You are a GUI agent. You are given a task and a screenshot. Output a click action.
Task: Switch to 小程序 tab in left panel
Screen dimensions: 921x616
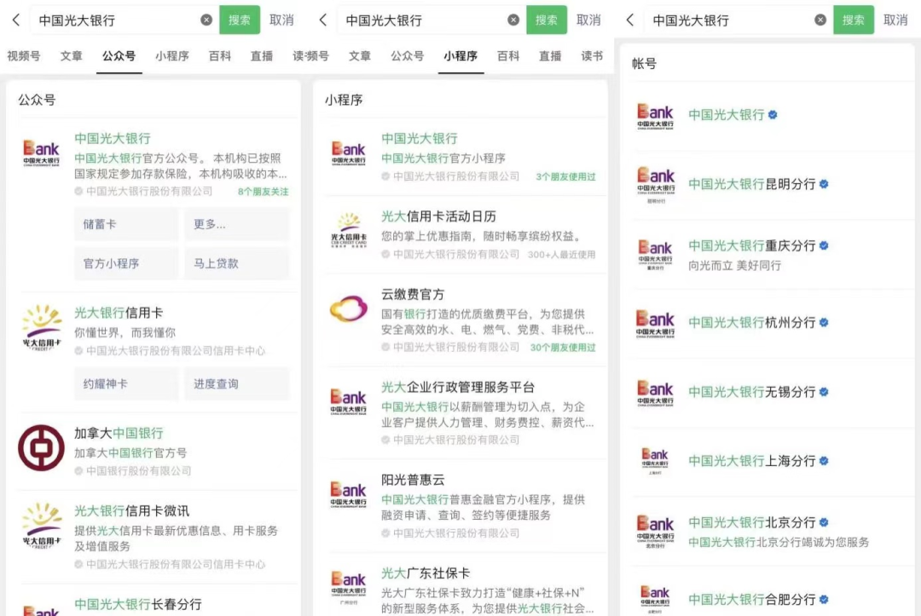[172, 55]
